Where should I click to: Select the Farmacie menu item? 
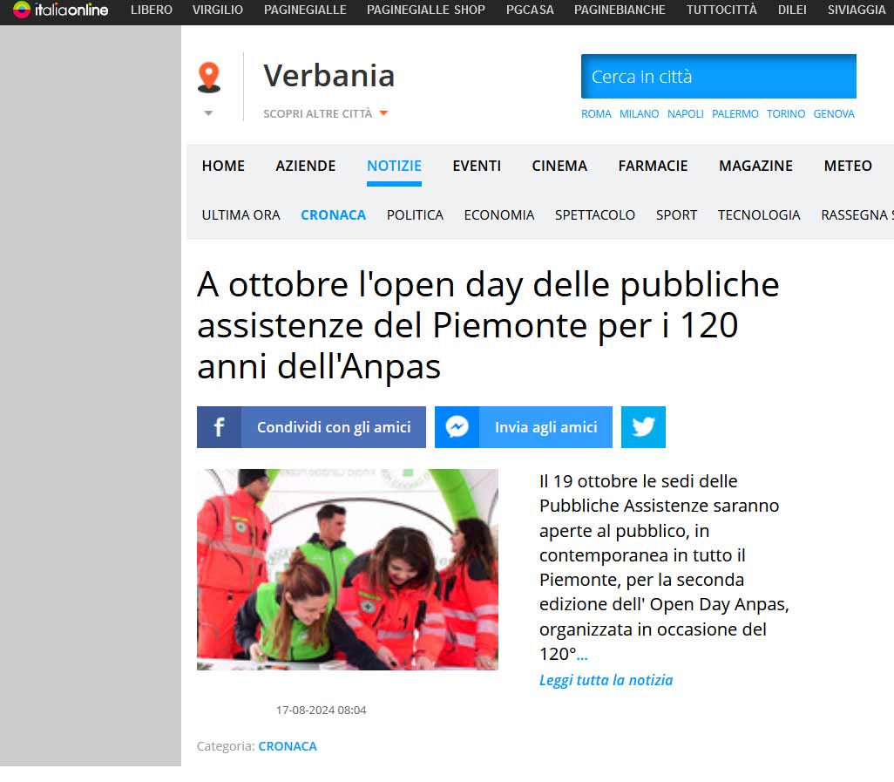coord(653,166)
